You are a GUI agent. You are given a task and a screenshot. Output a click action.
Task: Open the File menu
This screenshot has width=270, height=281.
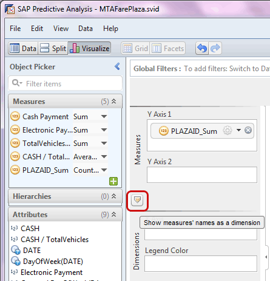(x=15, y=29)
